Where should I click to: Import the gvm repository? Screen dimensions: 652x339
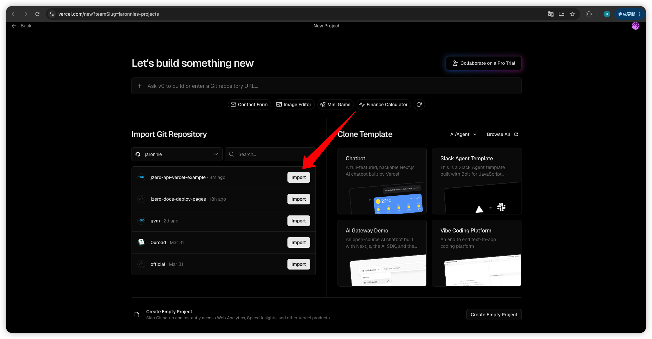[298, 221]
